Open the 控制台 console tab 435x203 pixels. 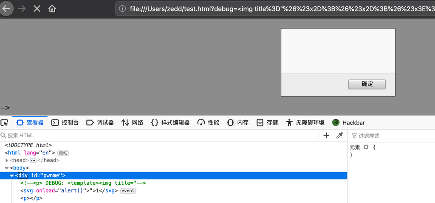pos(65,122)
